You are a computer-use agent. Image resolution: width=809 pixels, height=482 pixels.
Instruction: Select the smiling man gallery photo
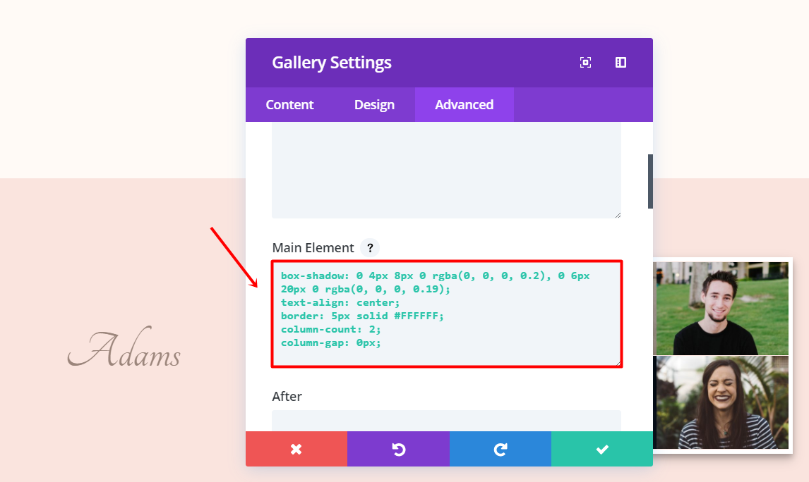coord(720,309)
